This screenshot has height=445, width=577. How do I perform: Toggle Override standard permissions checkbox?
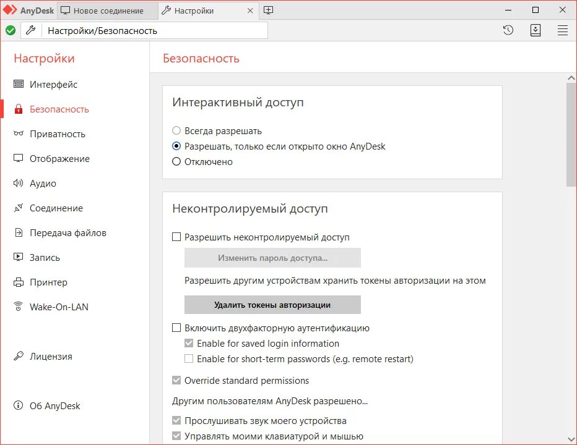click(x=176, y=380)
